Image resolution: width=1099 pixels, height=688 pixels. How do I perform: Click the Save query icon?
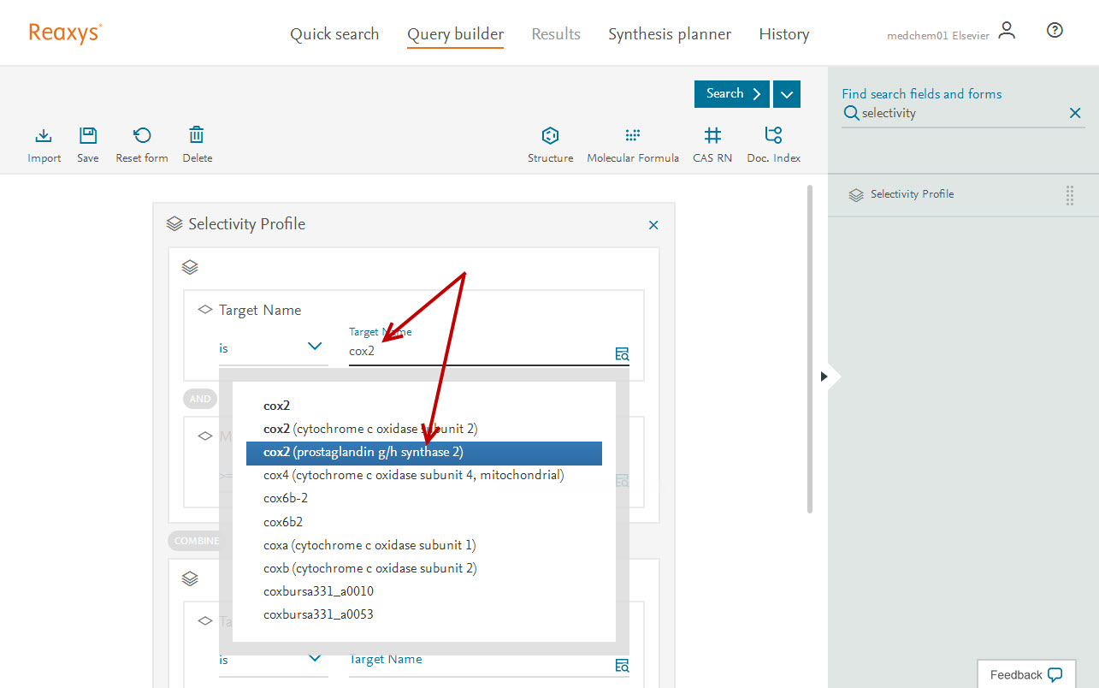point(88,136)
